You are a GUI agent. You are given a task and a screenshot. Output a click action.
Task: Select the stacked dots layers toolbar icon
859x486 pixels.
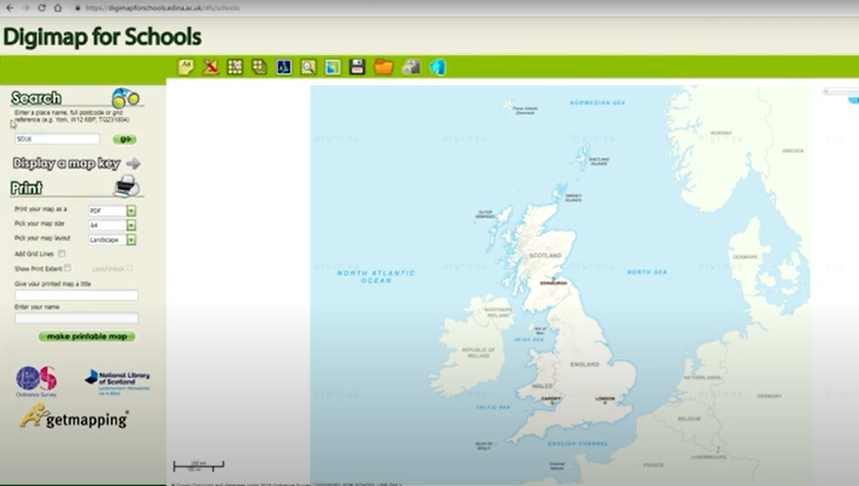point(259,67)
